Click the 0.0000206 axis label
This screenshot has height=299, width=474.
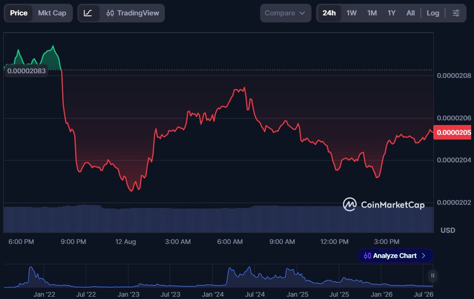[x=454, y=118]
